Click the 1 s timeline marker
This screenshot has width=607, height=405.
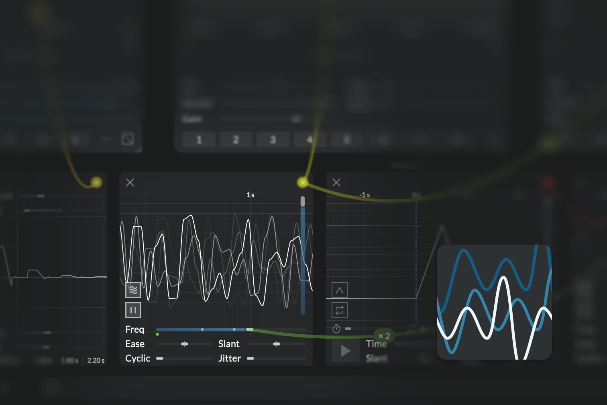251,195
